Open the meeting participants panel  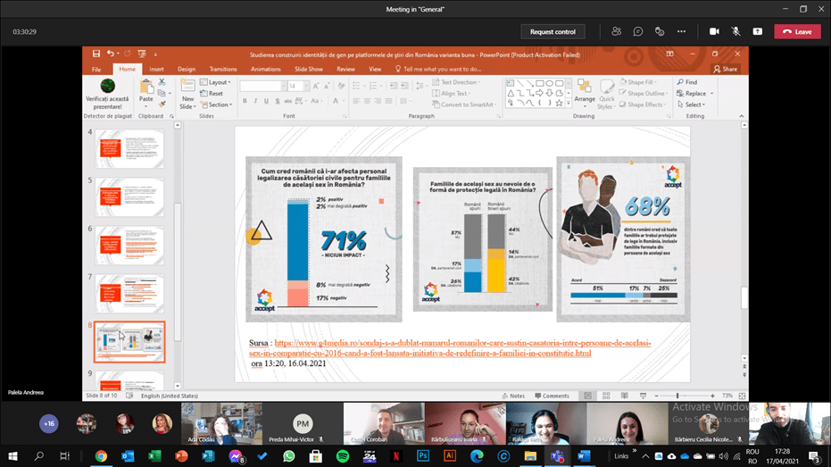(x=616, y=31)
